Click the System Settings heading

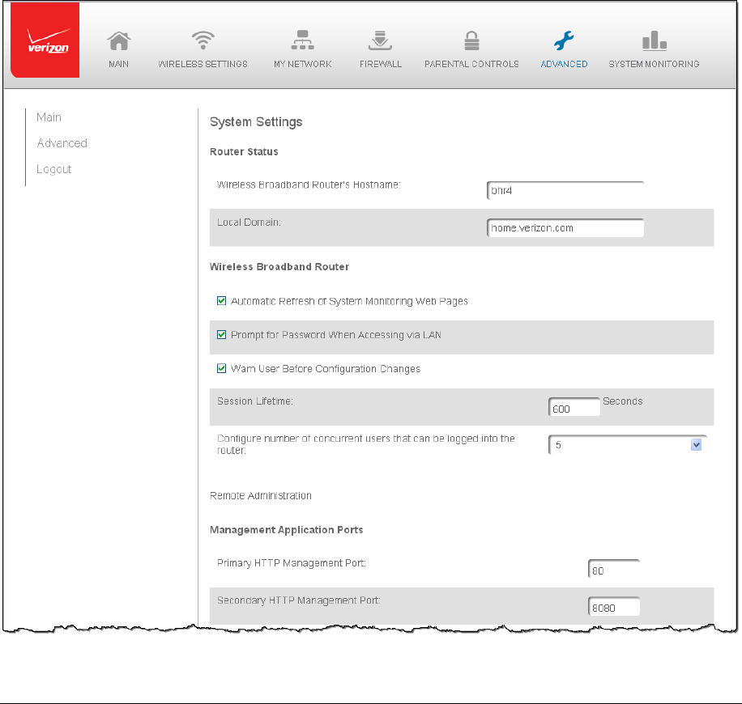pyautogui.click(x=256, y=122)
